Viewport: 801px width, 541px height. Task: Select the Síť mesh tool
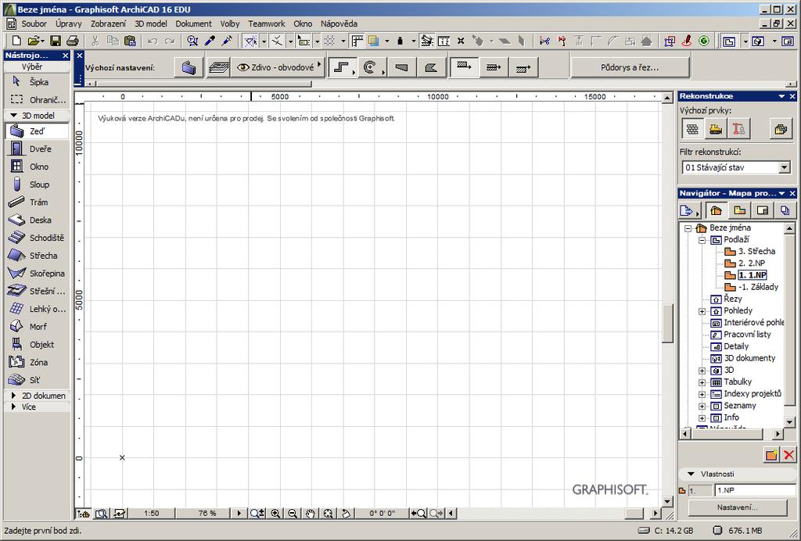(36, 380)
